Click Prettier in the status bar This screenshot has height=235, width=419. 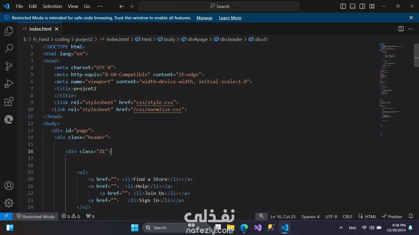coord(392,216)
